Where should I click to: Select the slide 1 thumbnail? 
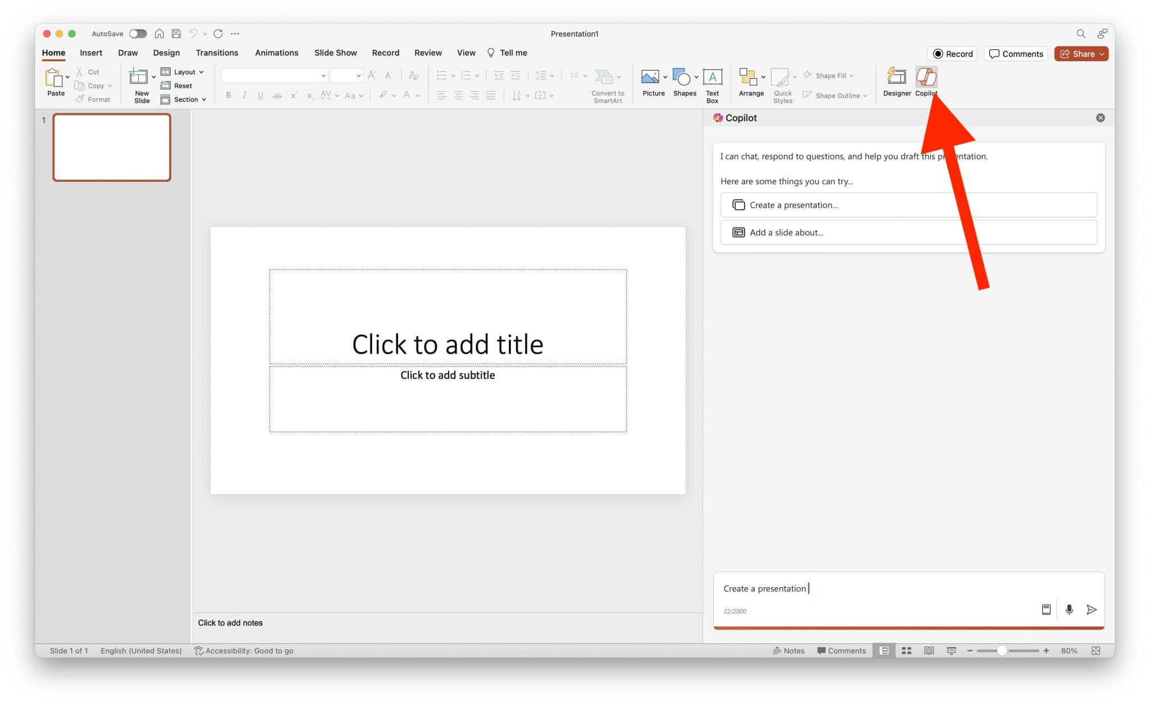click(112, 147)
